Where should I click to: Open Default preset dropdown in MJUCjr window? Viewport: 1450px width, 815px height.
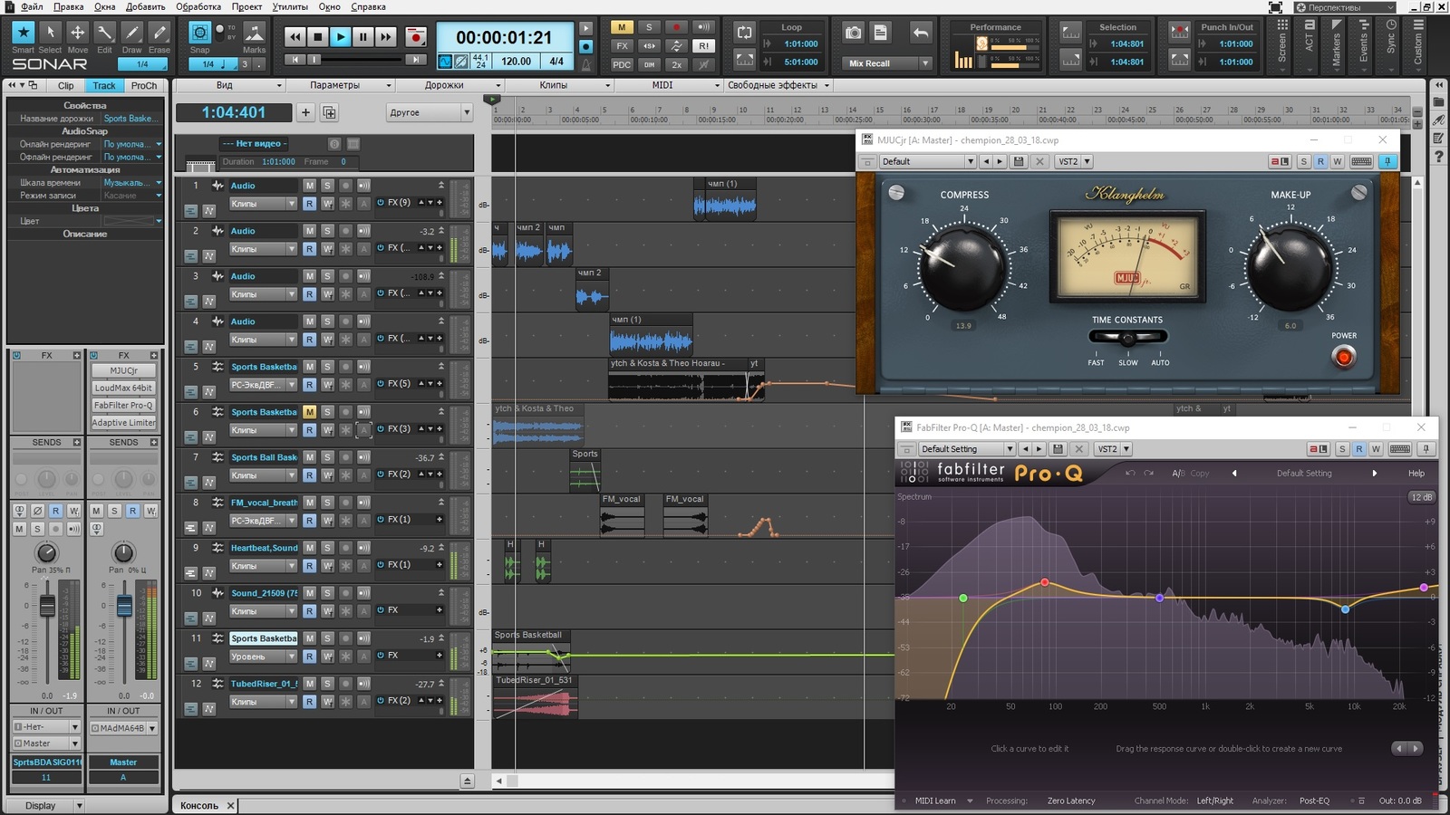pyautogui.click(x=927, y=161)
